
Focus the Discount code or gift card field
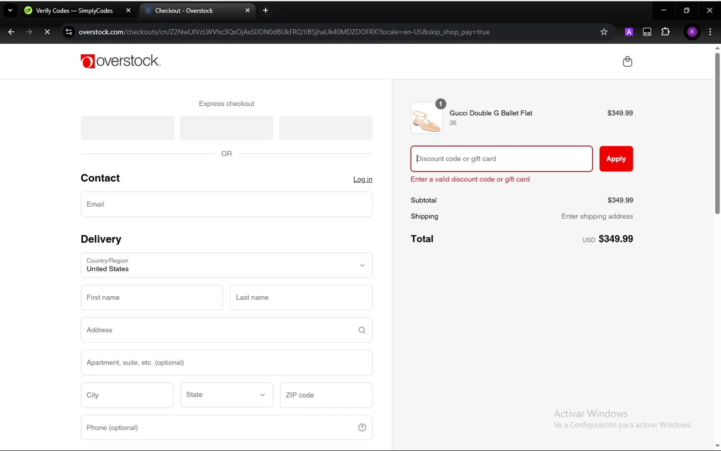pos(501,159)
